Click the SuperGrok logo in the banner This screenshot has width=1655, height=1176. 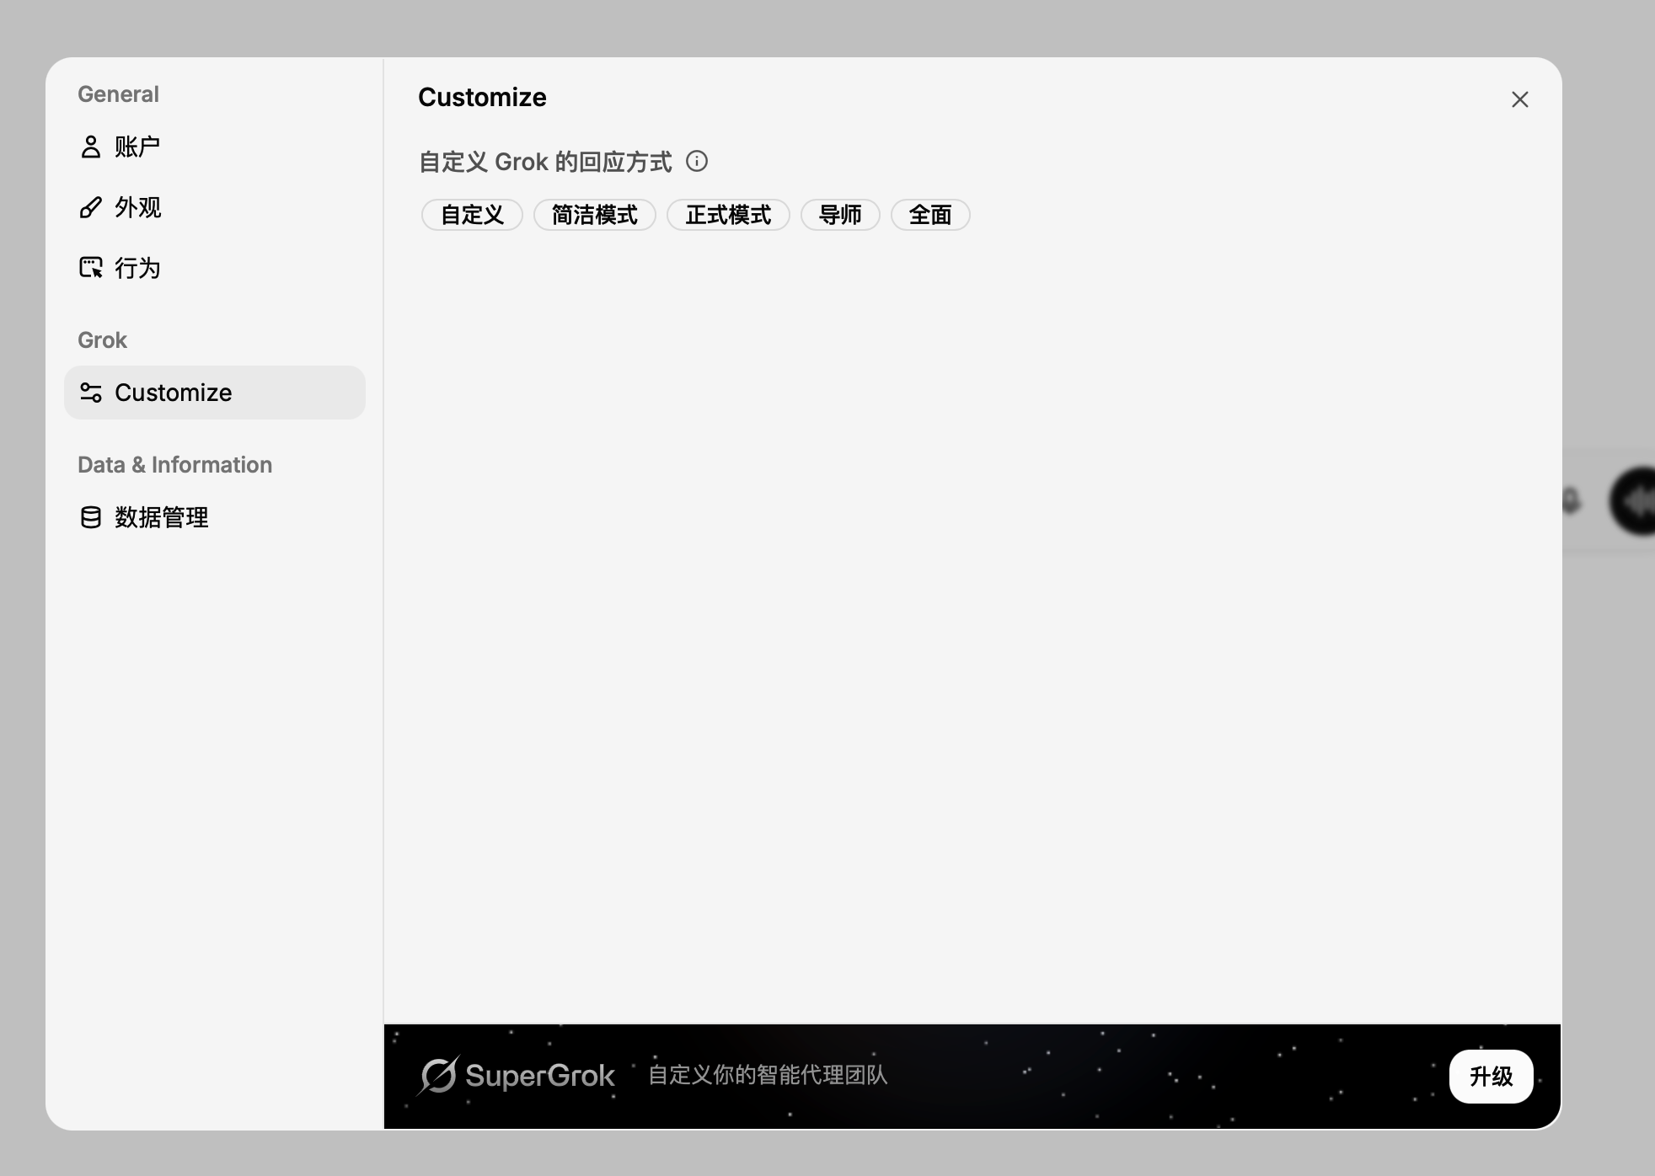point(517,1076)
